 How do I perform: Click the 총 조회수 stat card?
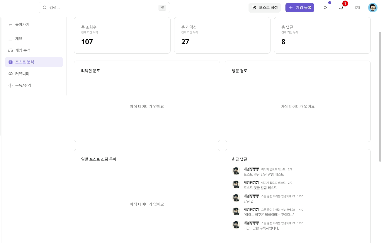pos(122,35)
